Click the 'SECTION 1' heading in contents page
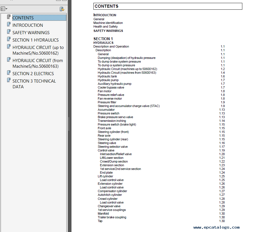 click(103, 39)
